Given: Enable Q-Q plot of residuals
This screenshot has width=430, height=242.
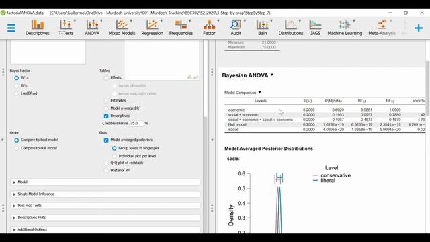Looking at the screenshot, I should [106, 163].
